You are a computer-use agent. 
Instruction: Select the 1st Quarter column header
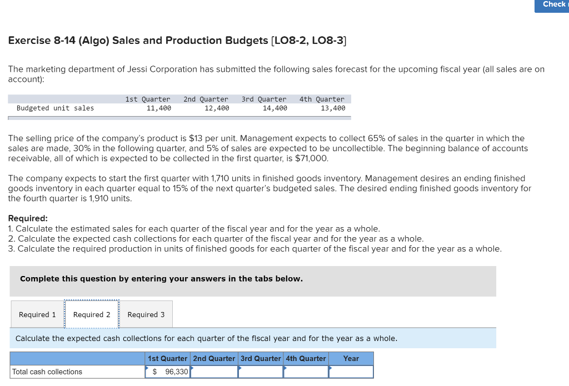(167, 358)
